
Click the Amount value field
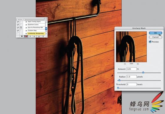131,69
